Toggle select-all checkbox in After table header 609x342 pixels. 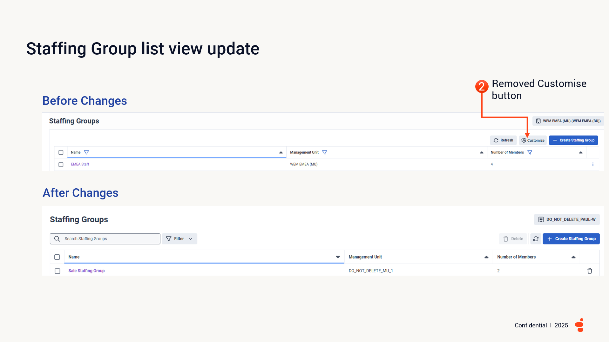pyautogui.click(x=57, y=257)
